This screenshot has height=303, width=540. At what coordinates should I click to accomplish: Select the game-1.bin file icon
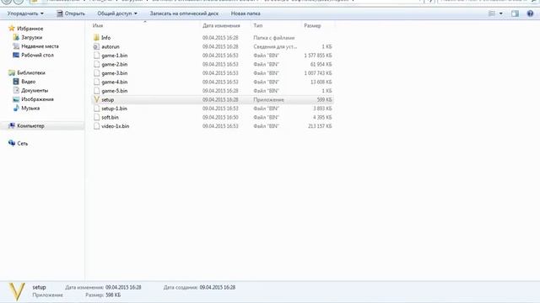click(x=96, y=56)
